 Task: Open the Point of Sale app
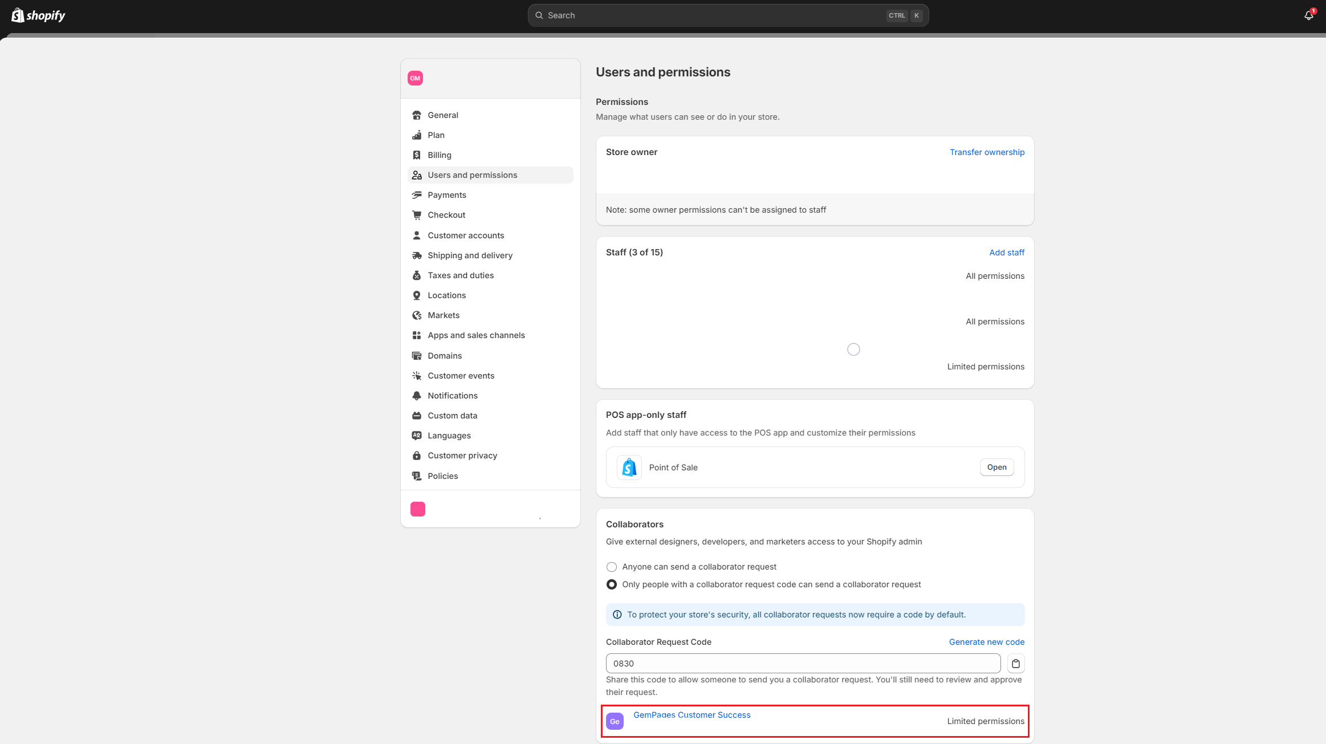click(996, 467)
